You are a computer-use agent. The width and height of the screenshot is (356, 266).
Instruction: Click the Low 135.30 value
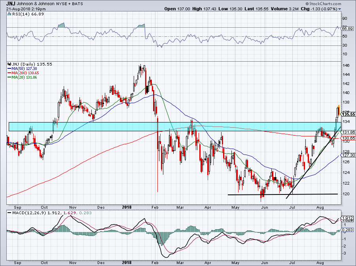pos(231,9)
